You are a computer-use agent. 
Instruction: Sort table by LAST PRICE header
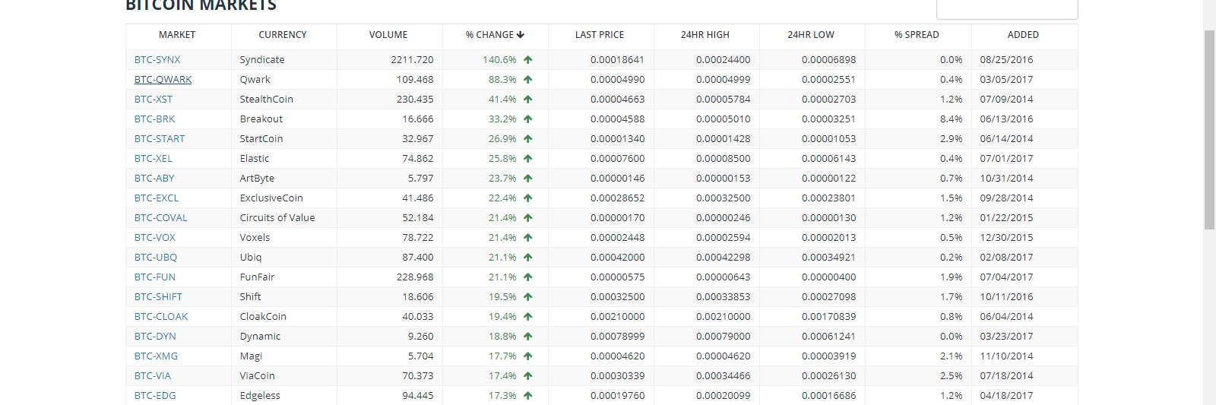600,35
